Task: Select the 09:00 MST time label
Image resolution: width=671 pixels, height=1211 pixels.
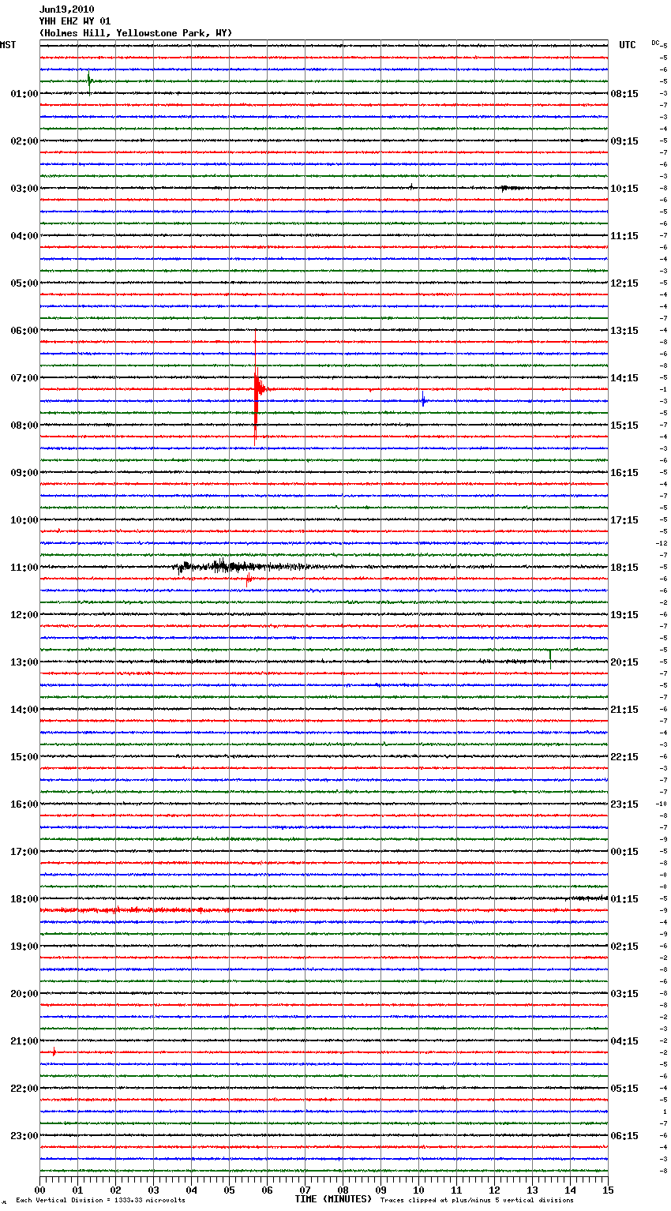Action: (x=24, y=473)
